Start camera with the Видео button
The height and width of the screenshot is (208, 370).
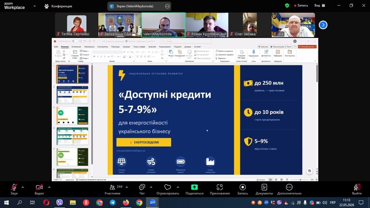point(39,189)
